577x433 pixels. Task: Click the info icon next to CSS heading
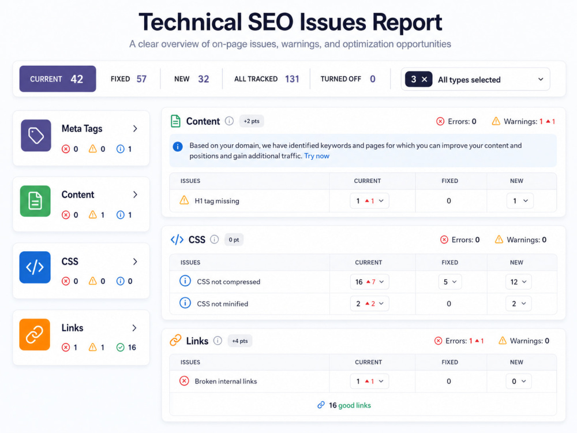tap(214, 240)
